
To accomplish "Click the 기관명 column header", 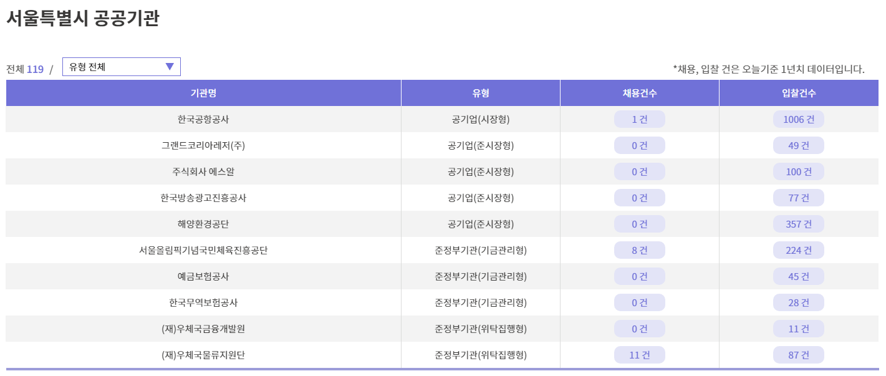I will click(203, 93).
